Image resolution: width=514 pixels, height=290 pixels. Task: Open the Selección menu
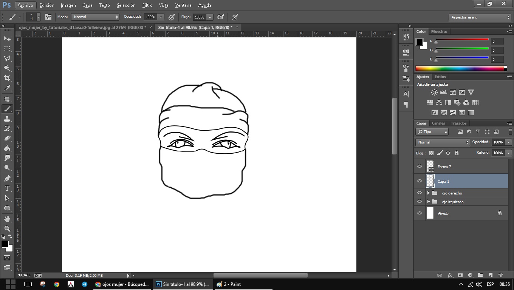[126, 5]
